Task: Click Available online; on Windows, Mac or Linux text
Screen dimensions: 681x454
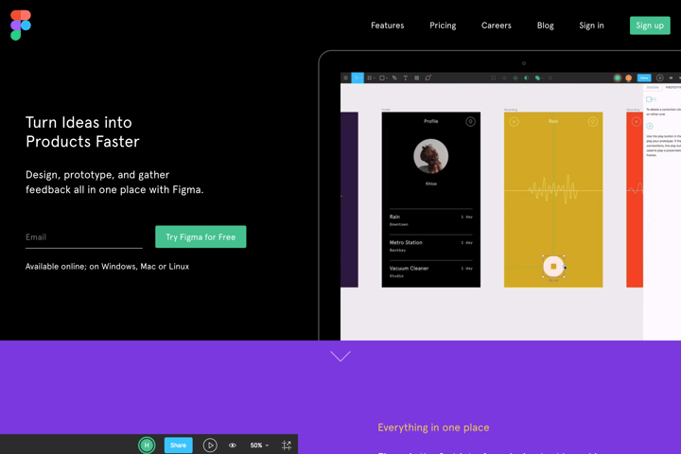Action: click(x=107, y=267)
